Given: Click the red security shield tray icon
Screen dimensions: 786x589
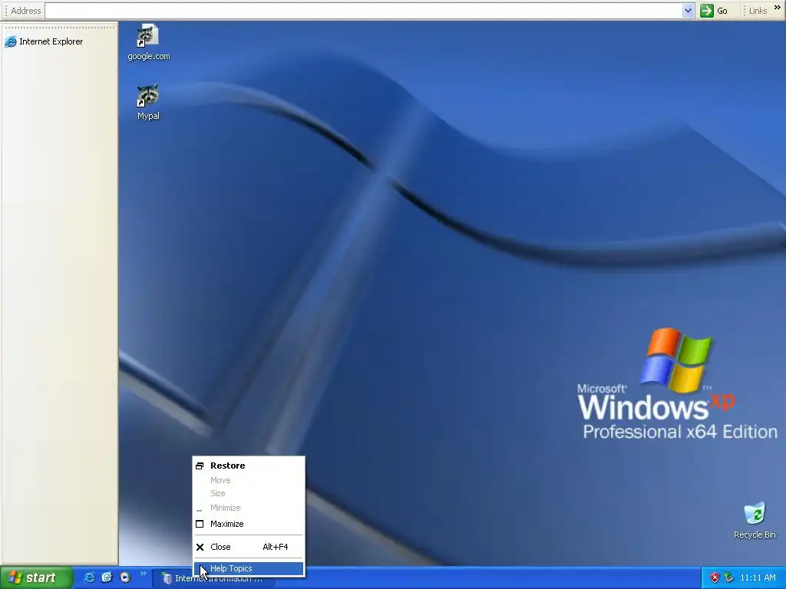Looking at the screenshot, I should point(715,577).
